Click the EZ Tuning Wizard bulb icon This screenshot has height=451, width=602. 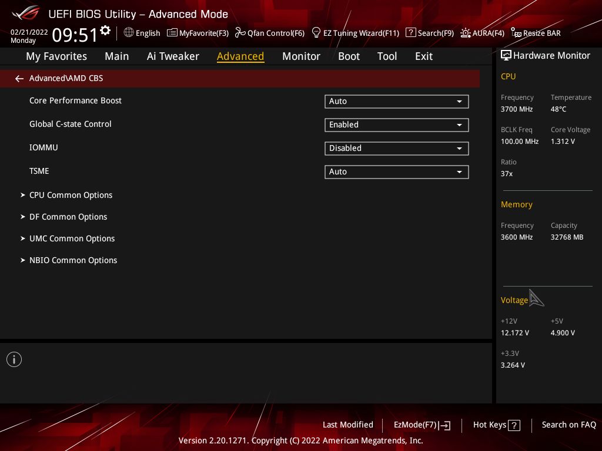click(316, 33)
